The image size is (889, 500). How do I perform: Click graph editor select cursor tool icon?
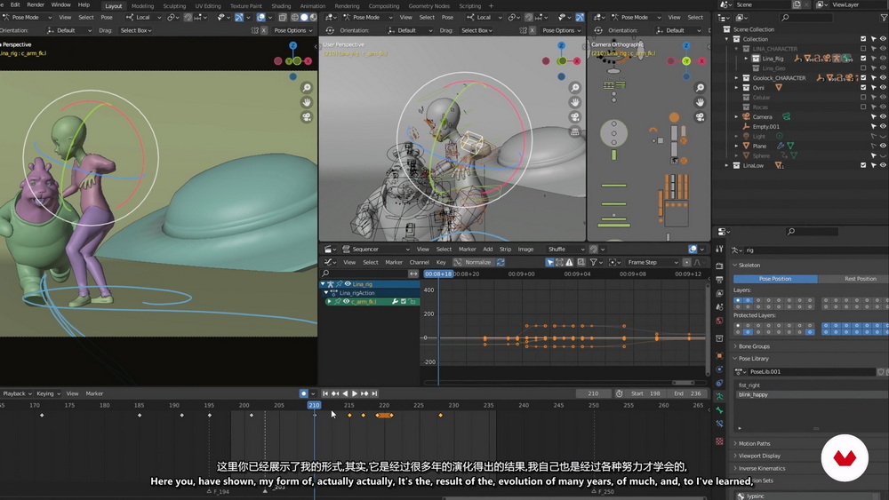549,262
